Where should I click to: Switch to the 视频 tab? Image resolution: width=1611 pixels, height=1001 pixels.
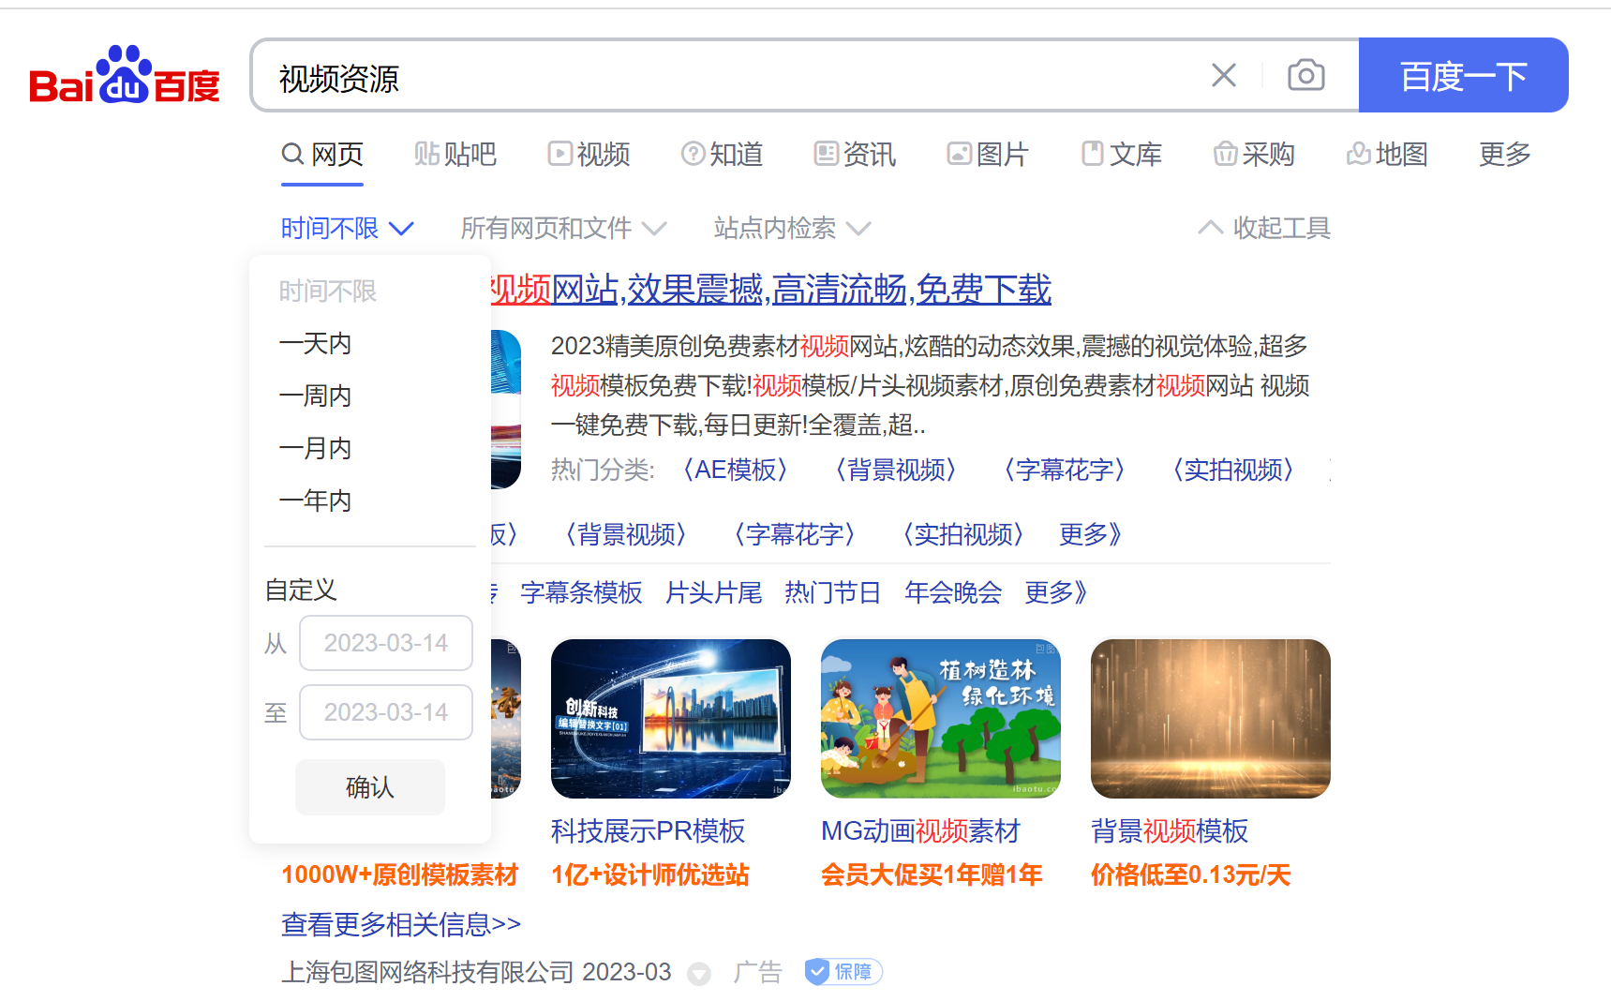pos(589,154)
